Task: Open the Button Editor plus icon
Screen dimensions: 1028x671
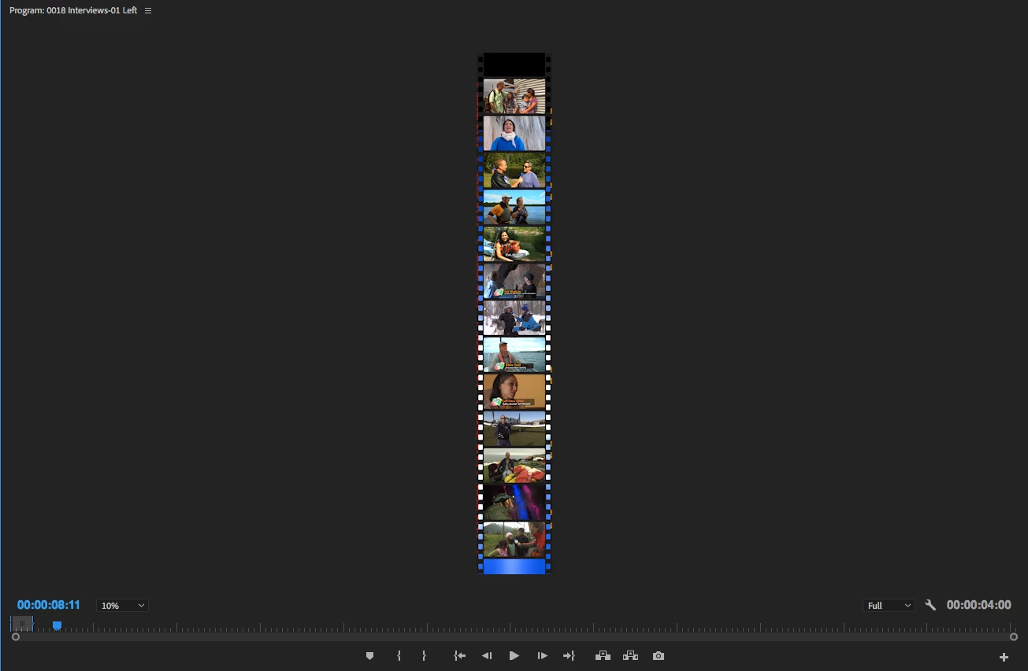Action: click(1004, 657)
